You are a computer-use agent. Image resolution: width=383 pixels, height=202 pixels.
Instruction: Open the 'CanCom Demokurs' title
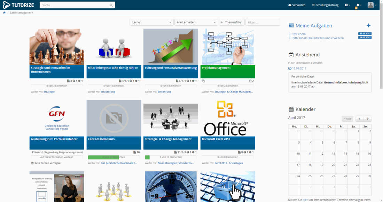pyautogui.click(x=101, y=139)
